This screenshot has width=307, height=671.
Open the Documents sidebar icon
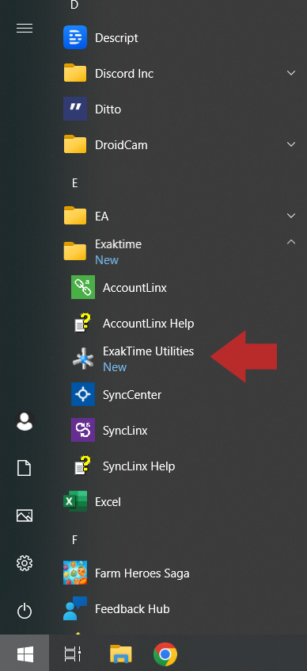click(x=25, y=468)
